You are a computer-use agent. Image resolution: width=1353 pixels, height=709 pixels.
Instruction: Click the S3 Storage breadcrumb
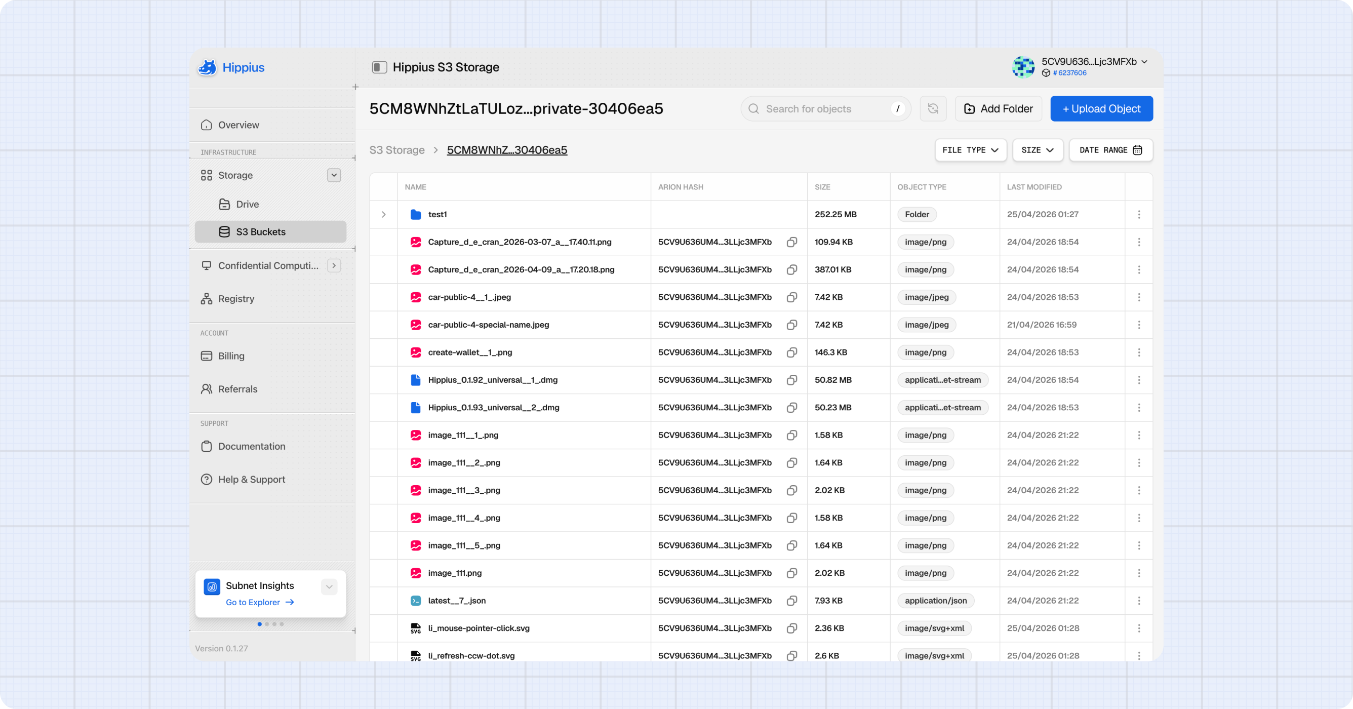coord(397,150)
